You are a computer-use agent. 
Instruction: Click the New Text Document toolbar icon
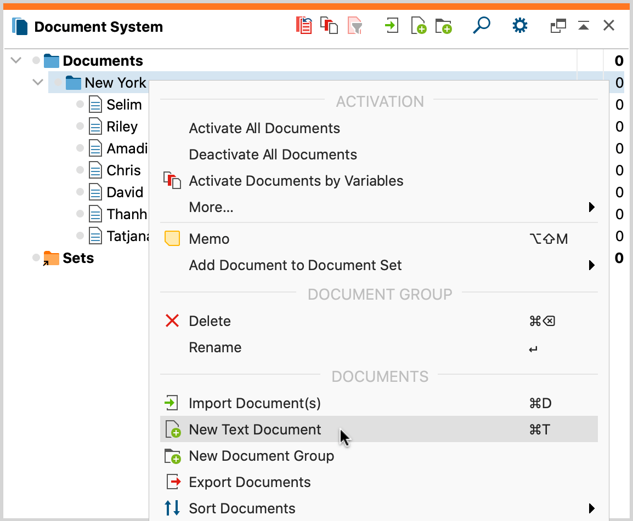pos(418,25)
